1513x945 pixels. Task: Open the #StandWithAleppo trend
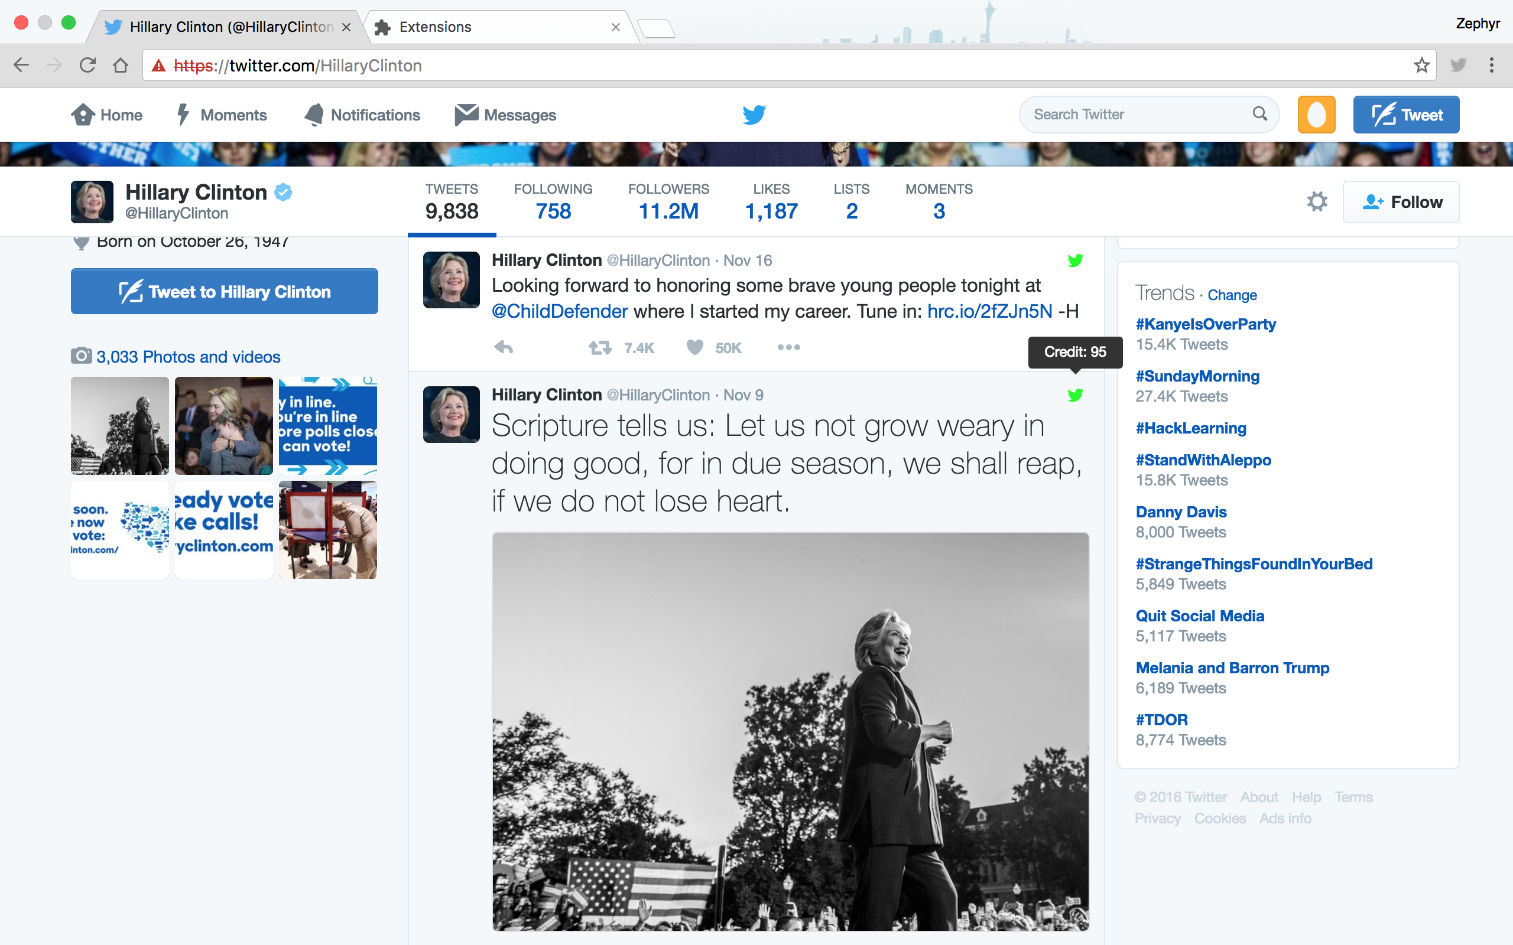click(1203, 460)
